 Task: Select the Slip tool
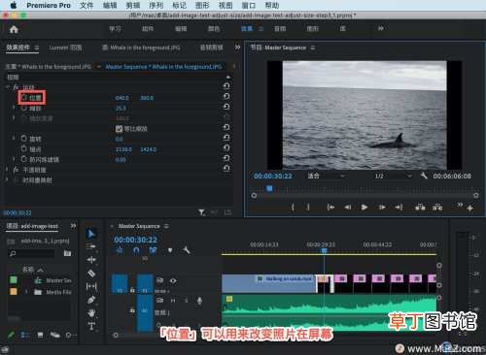91,286
